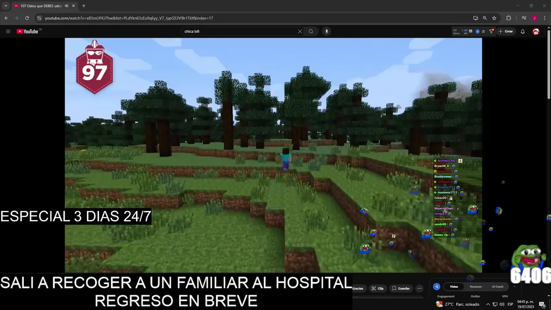Switch the ESP input language indicator

[511, 304]
